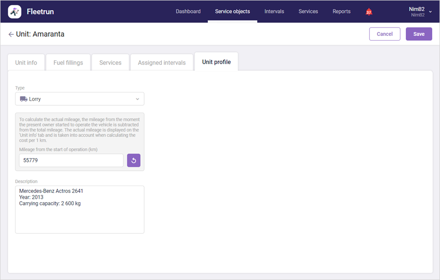This screenshot has height=280, width=440.
Task: Click into the Description text area
Action: click(80, 210)
